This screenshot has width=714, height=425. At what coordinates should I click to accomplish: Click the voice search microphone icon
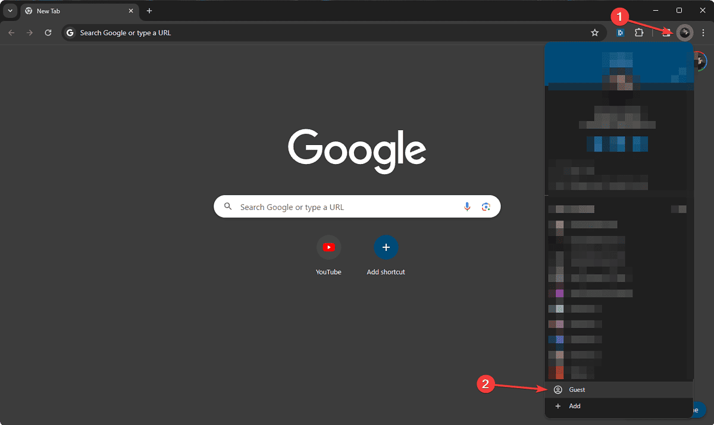coord(467,206)
